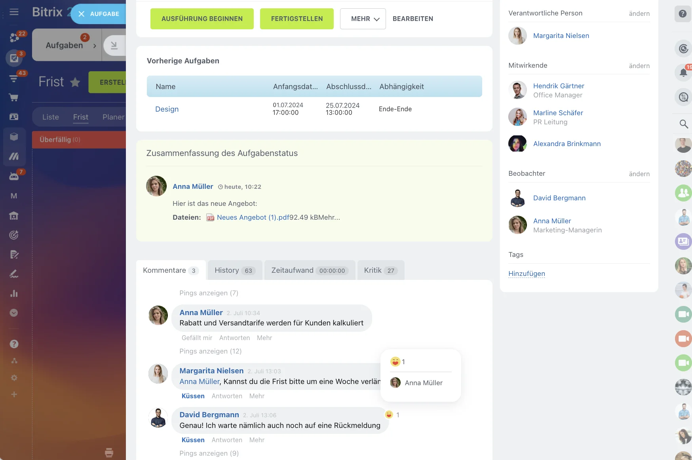Image resolution: width=692 pixels, height=460 pixels.
Task: Open the PDF file icon for Neues Angebot
Action: pos(210,218)
